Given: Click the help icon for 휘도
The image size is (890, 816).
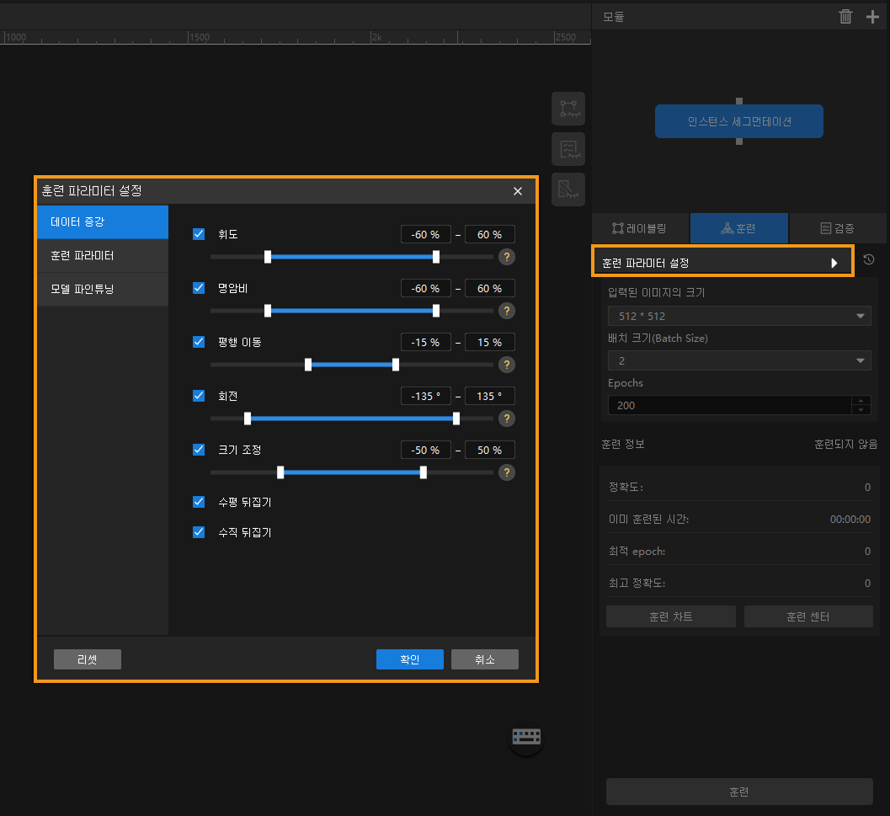Looking at the screenshot, I should [507, 257].
